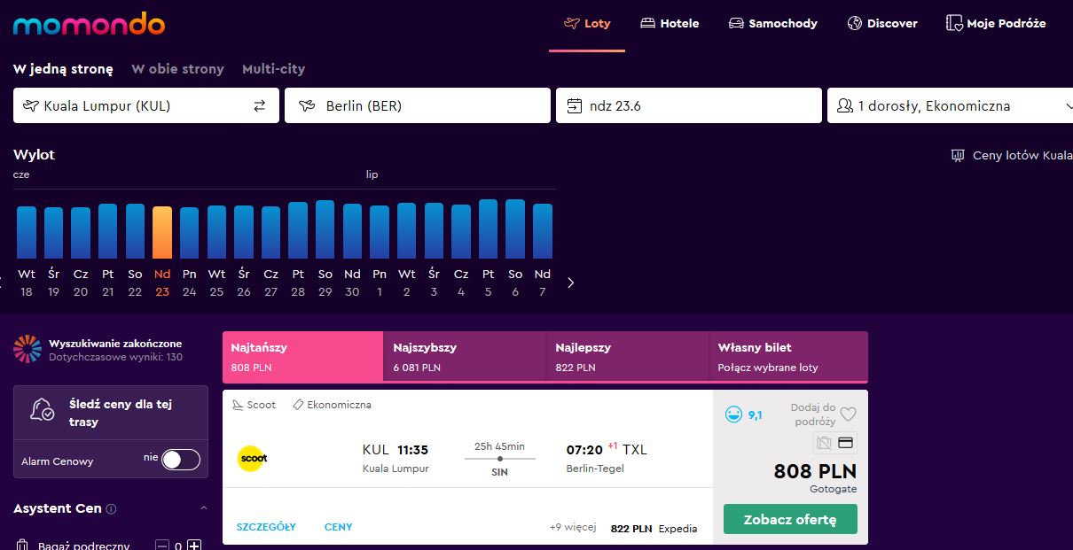Viewport: 1073px width, 550px height.
Task: Open the 822 PLN Expedia offer
Action: 654,529
